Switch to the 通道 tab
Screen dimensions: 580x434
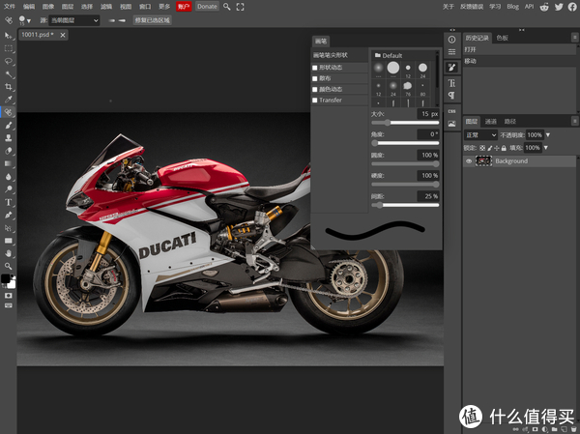coord(492,122)
